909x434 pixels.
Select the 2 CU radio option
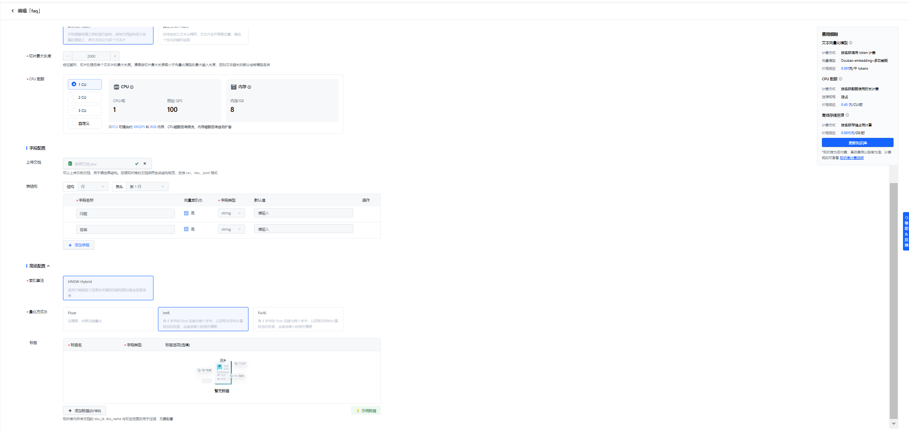click(74, 97)
